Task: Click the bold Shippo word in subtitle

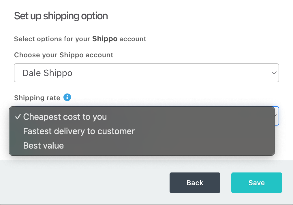Action: coord(105,39)
